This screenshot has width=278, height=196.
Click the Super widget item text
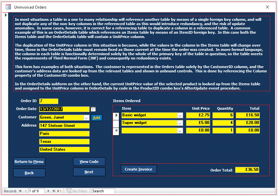pyautogui.click(x=134, y=123)
